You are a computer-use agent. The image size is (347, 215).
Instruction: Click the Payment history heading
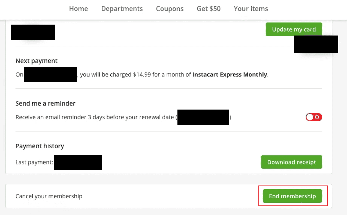pos(40,146)
